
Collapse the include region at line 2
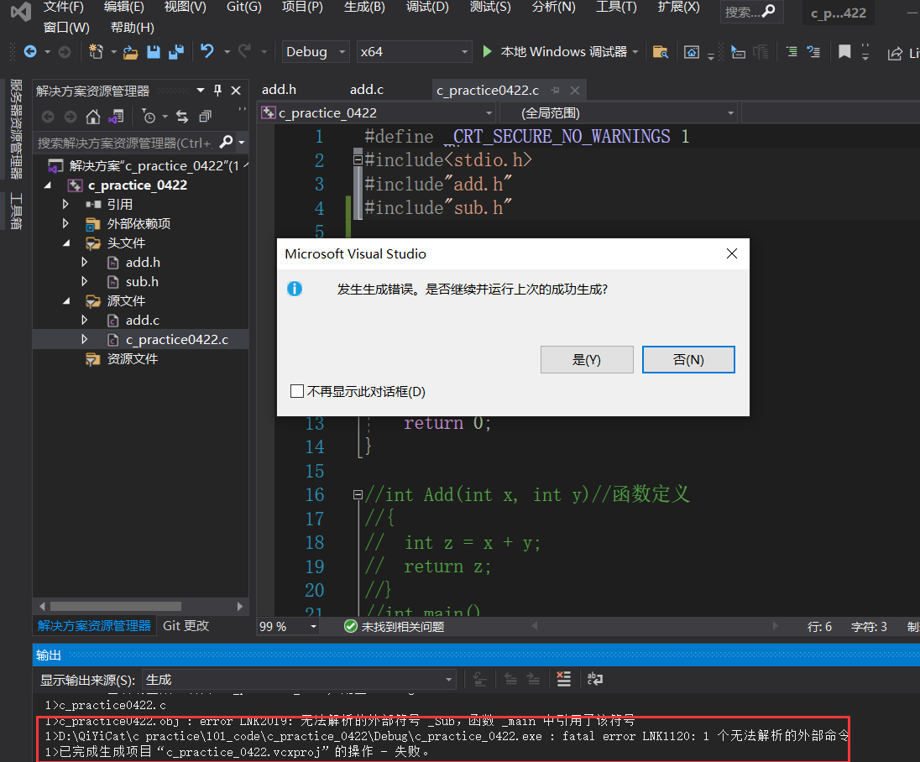358,159
